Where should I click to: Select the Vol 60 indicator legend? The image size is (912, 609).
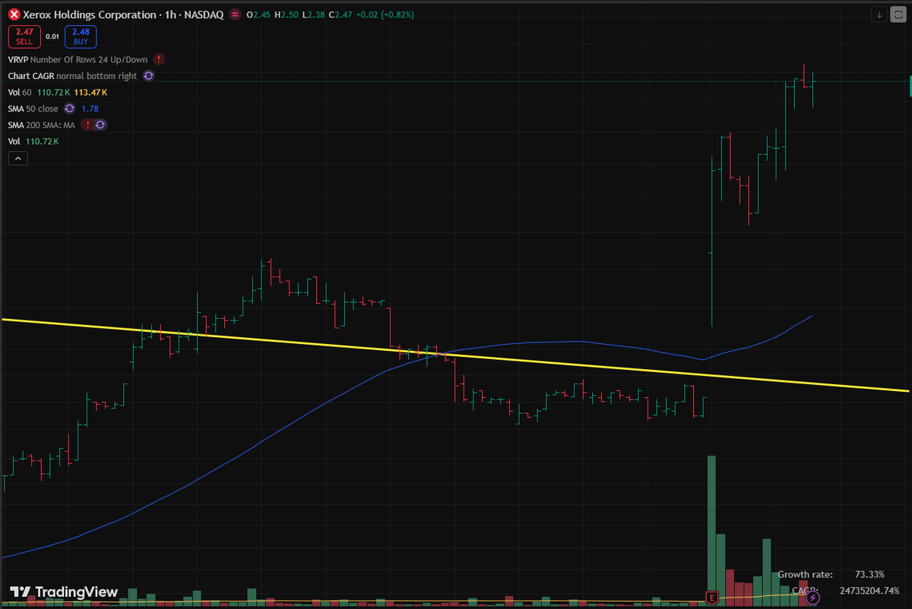click(21, 92)
